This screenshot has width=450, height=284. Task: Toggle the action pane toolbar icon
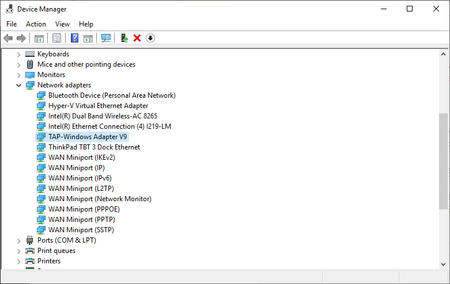click(x=88, y=38)
